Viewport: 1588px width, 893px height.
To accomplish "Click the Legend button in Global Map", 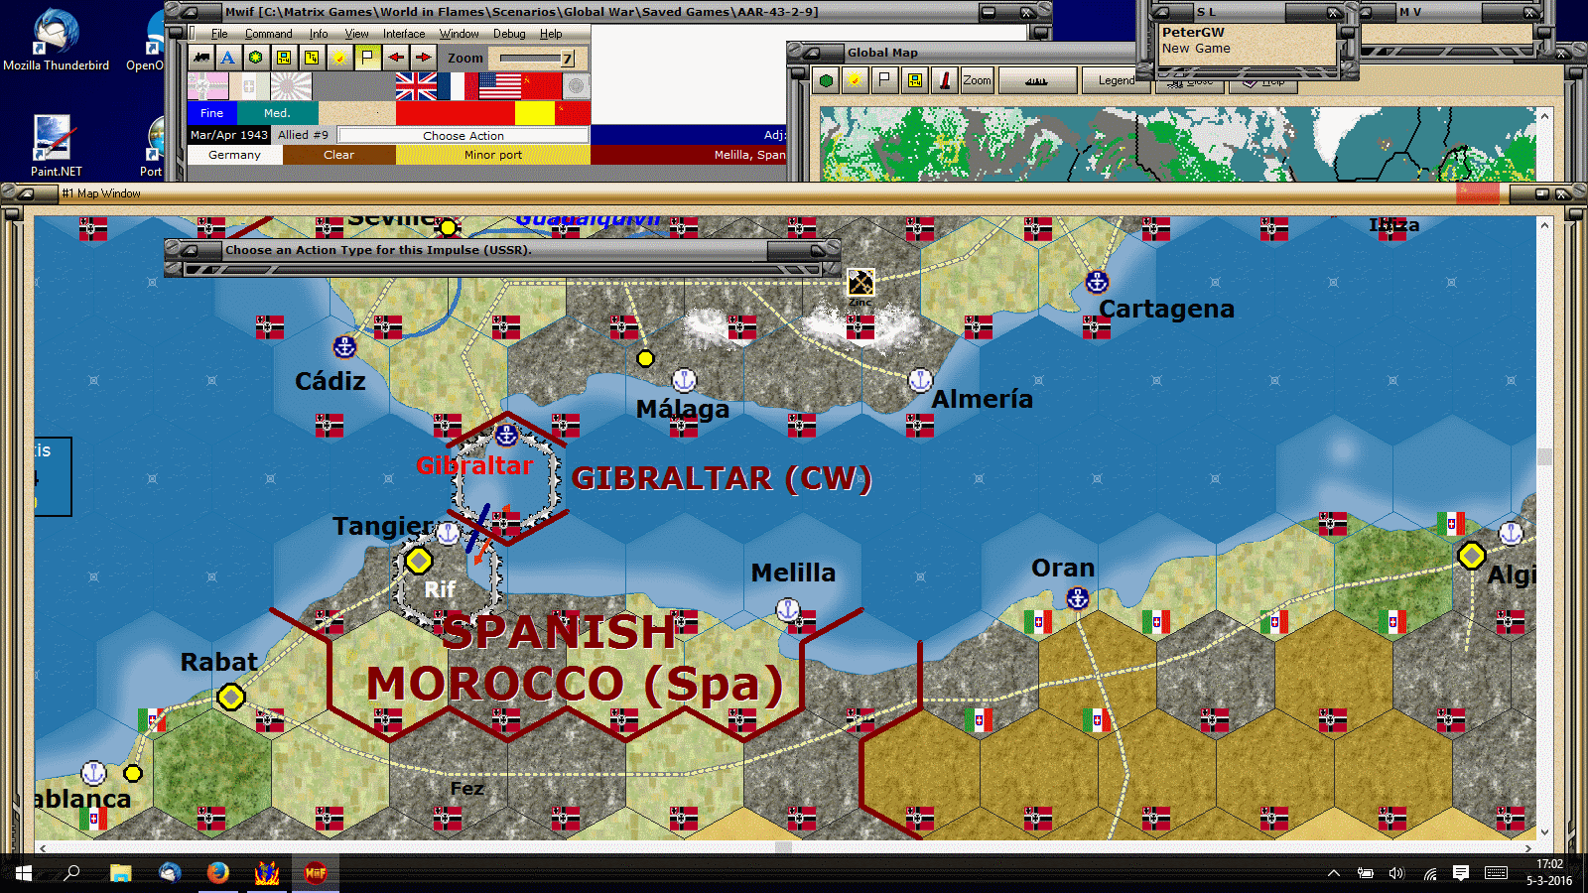I will (1116, 80).
